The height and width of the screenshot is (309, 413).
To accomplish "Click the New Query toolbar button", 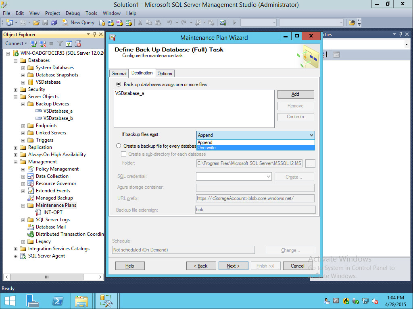I will 78,23.
